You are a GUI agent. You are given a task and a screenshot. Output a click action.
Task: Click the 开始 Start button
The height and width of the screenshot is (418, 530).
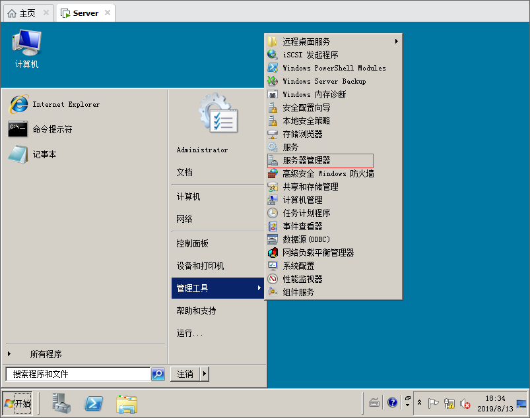(x=18, y=403)
